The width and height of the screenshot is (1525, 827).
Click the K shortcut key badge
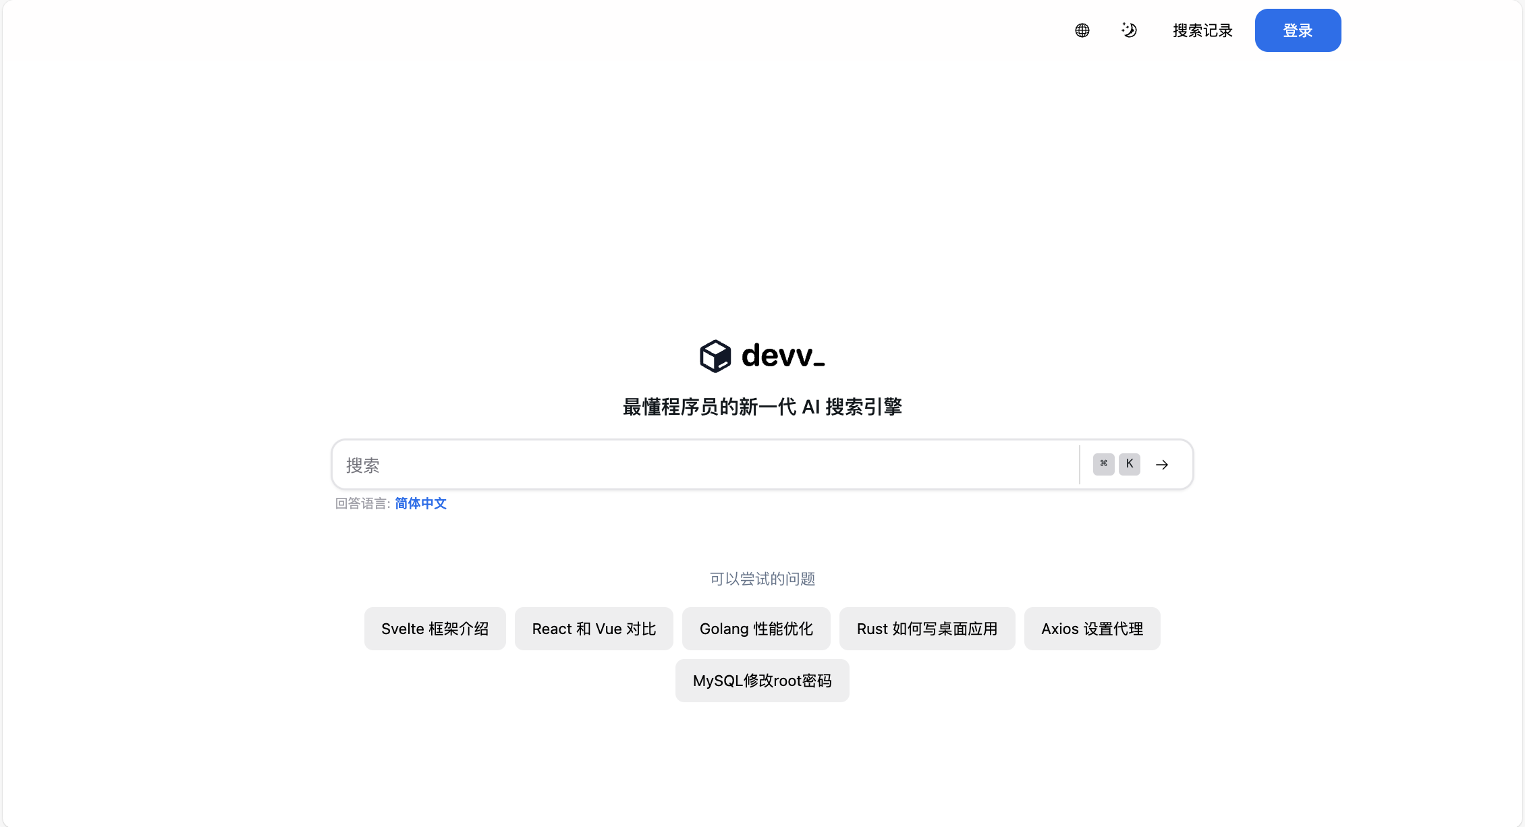(1130, 464)
